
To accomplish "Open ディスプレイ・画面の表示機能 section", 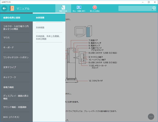I will pyautogui.click(x=16, y=97).
